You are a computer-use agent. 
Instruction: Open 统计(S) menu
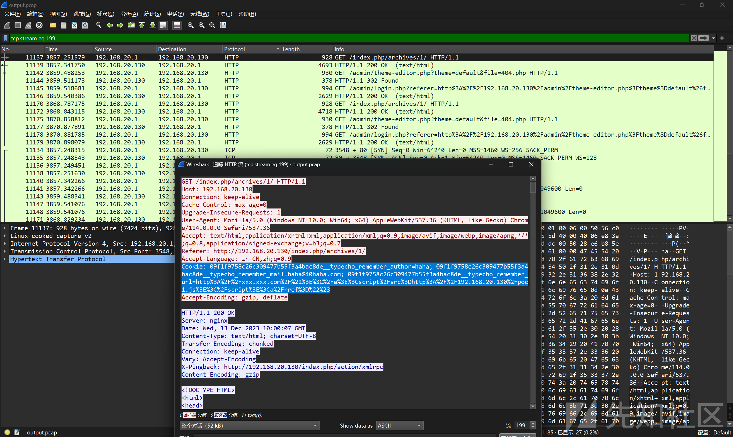click(152, 14)
